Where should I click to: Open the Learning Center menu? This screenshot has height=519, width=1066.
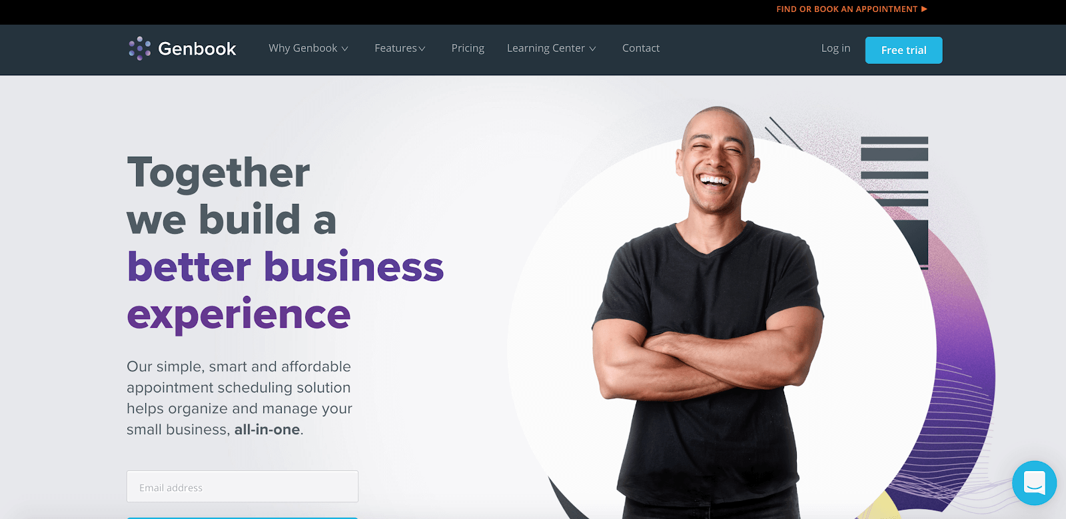point(552,48)
